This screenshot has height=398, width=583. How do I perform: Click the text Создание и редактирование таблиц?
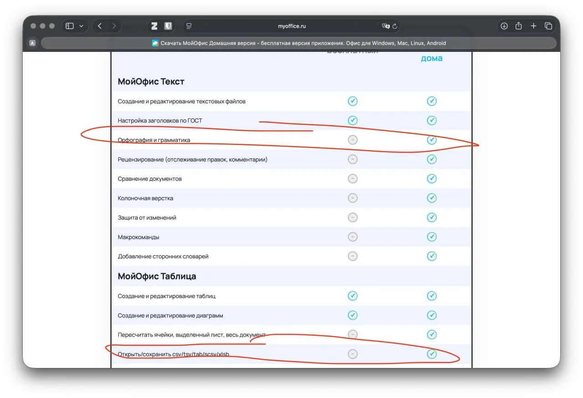tap(167, 296)
